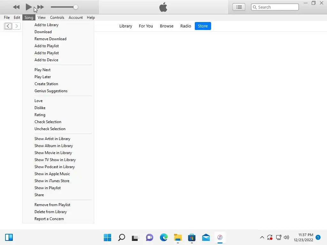Screen dimensions: 327x245
Task: Go back with the left arrow button
Action: coord(8,26)
